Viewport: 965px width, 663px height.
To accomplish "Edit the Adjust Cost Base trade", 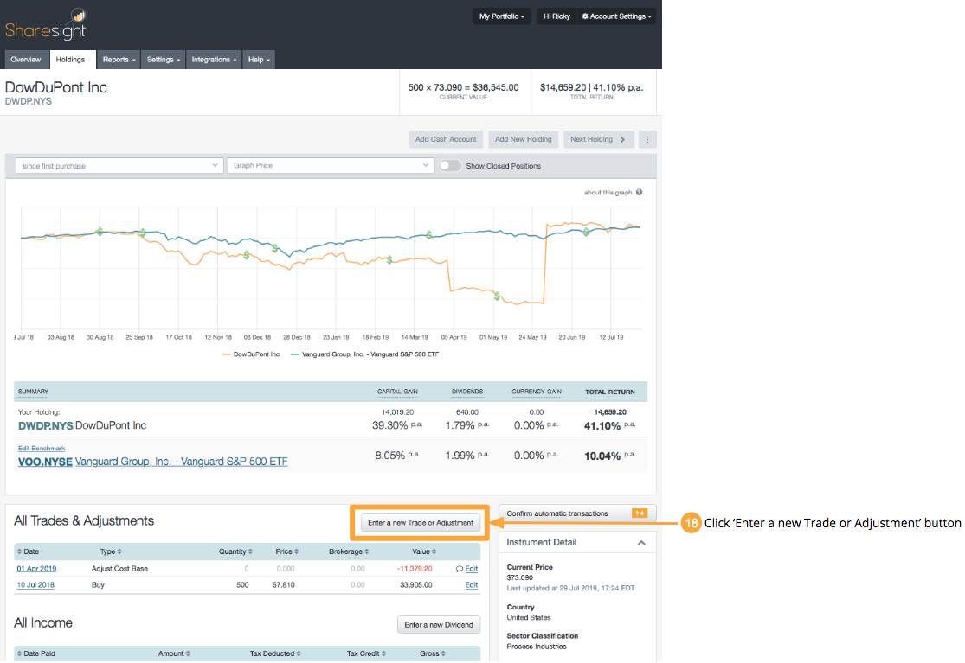I will tap(472, 569).
